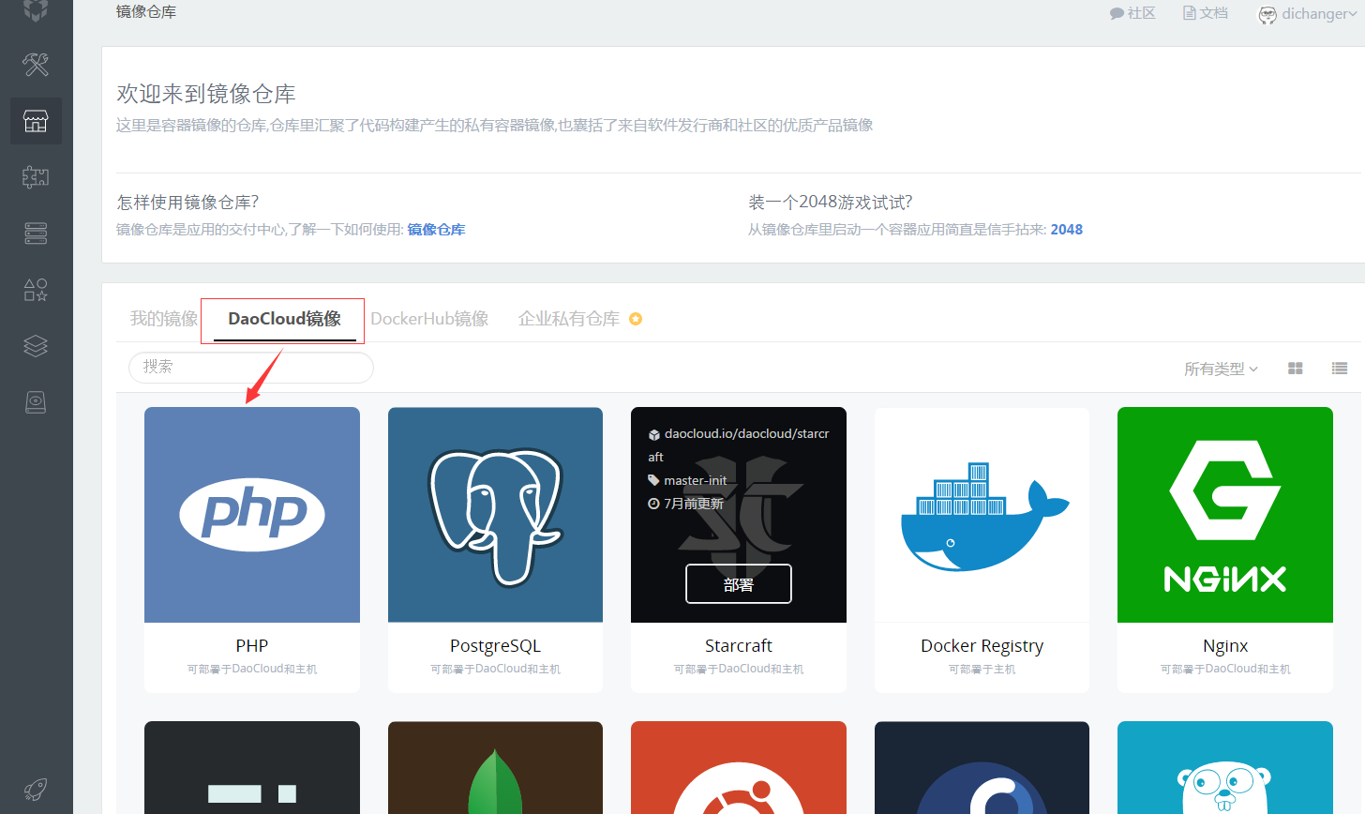Click the 7月前更新 update time text
The image size is (1365, 814).
[694, 505]
